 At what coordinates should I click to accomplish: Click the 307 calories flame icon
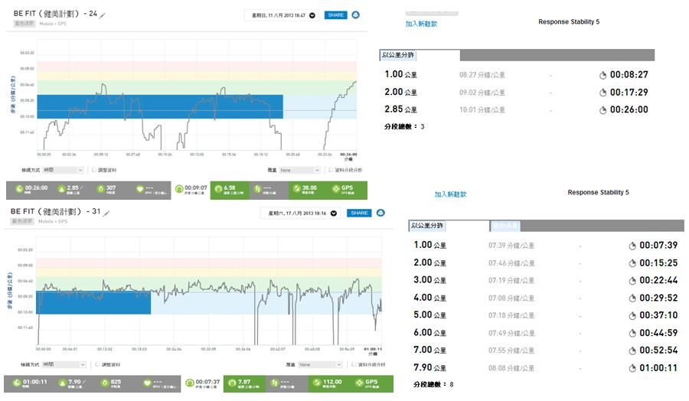click(100, 189)
